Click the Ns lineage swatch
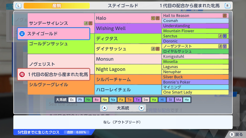246x138 pixels. (88, 100)
